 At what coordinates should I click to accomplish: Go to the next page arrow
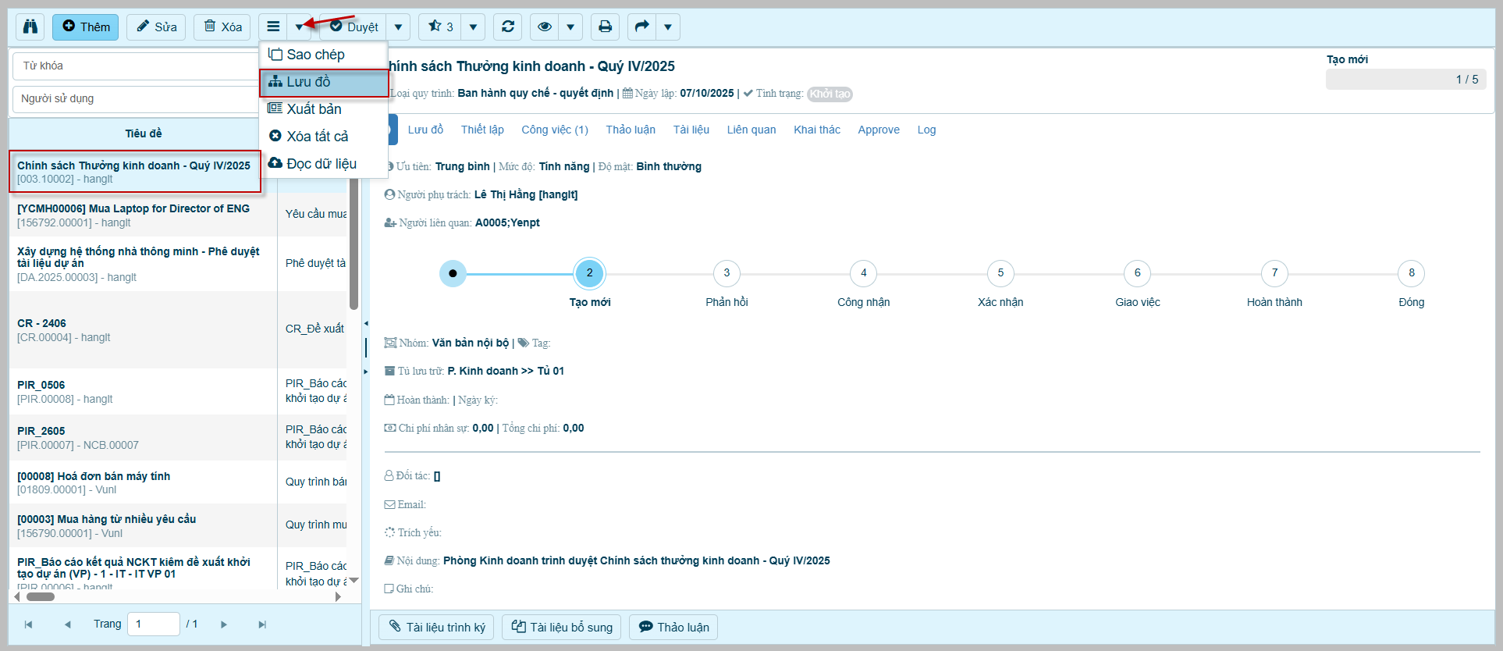point(224,624)
